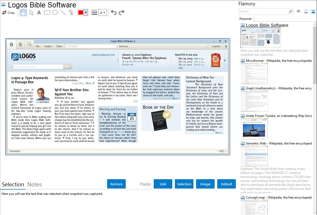
Task: Redo the last annotation
Action: click(x=121, y=12)
